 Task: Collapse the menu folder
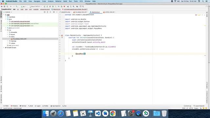[8, 37]
